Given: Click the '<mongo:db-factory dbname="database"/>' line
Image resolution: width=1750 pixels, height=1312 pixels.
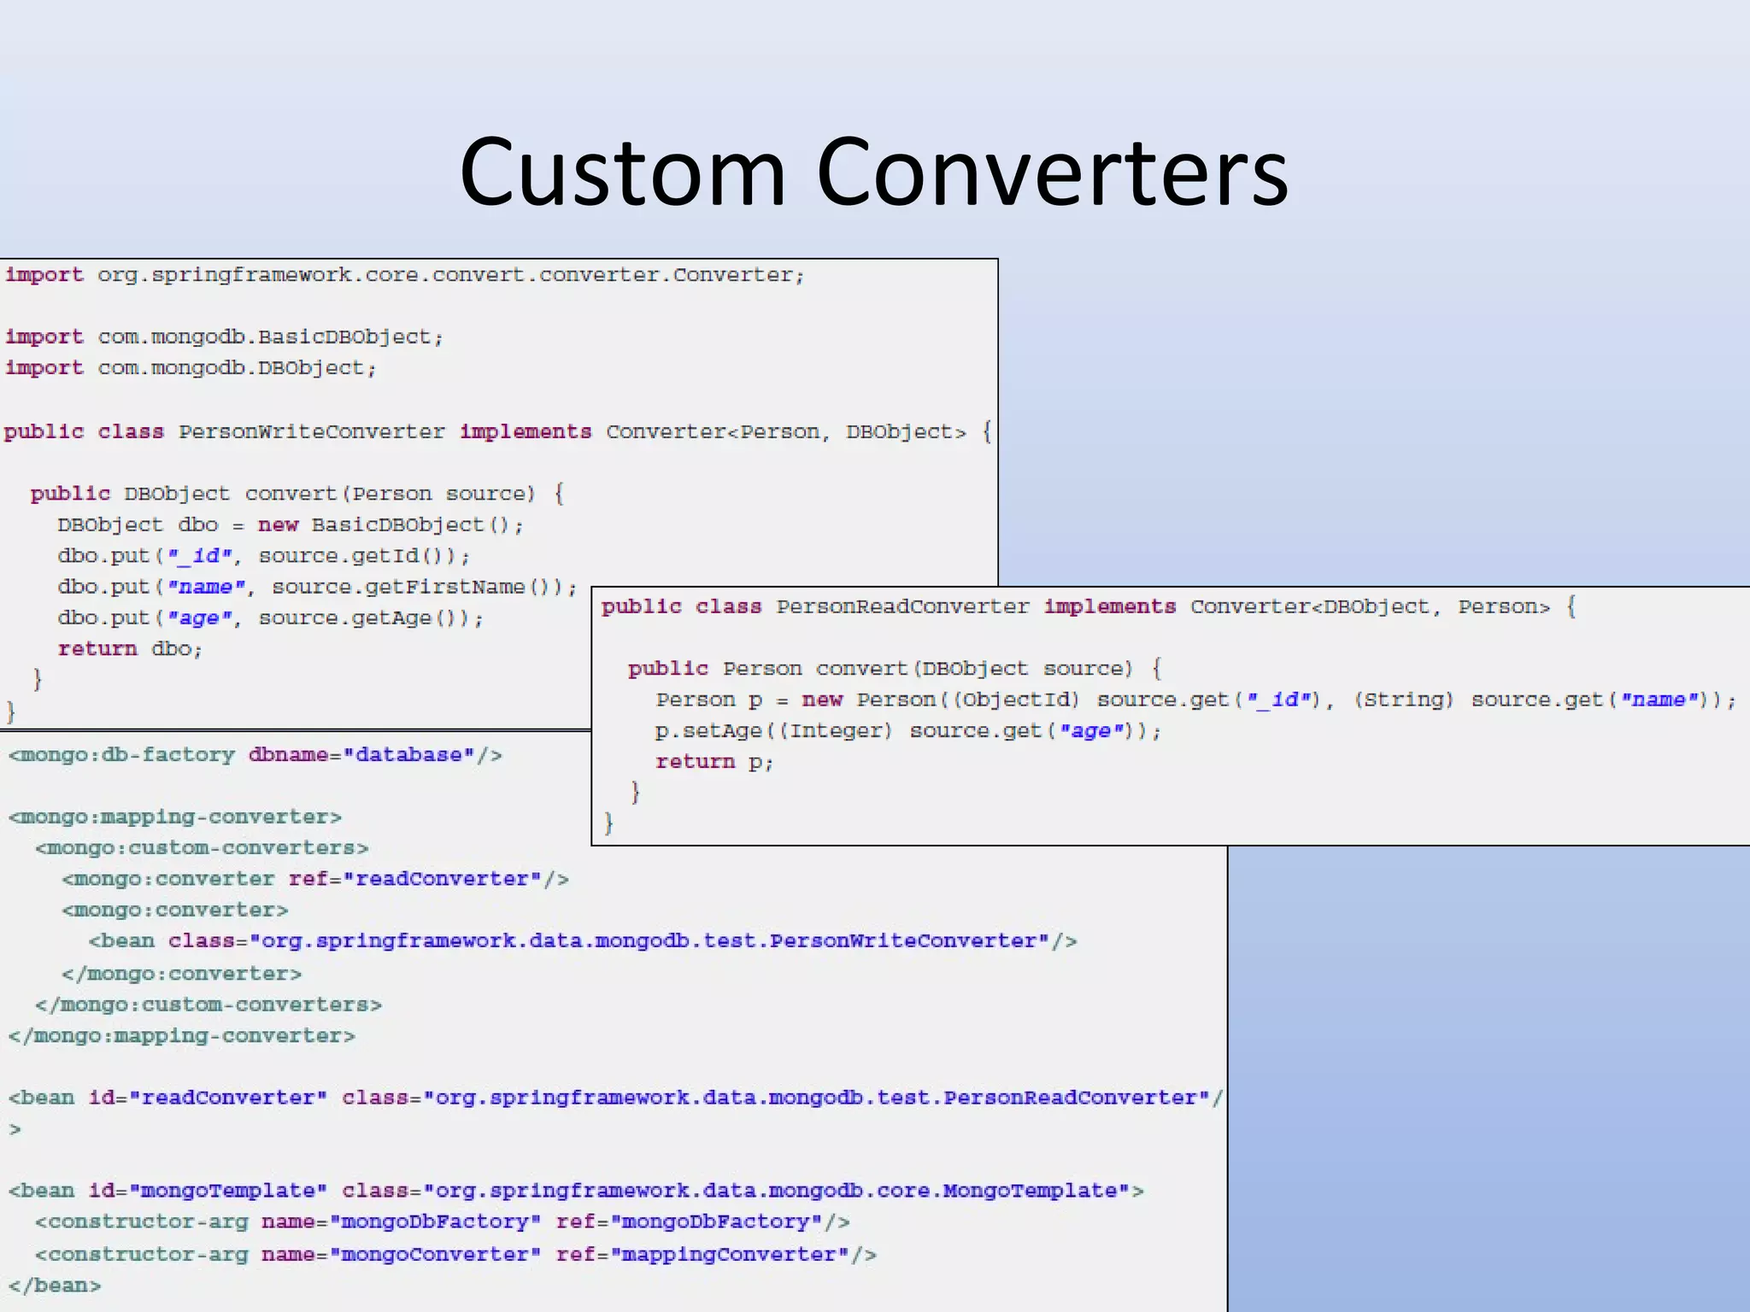Looking at the screenshot, I should (x=255, y=755).
